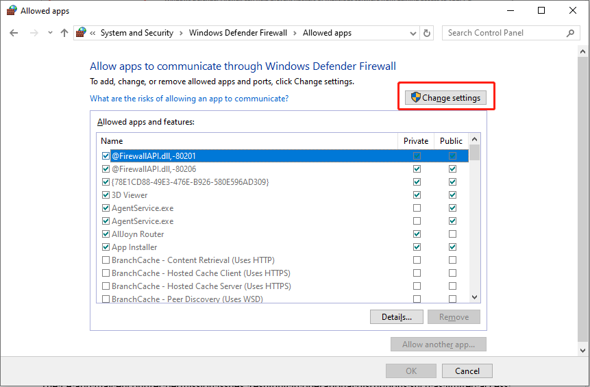Click the Allowed apps title bar icon

pos(12,10)
